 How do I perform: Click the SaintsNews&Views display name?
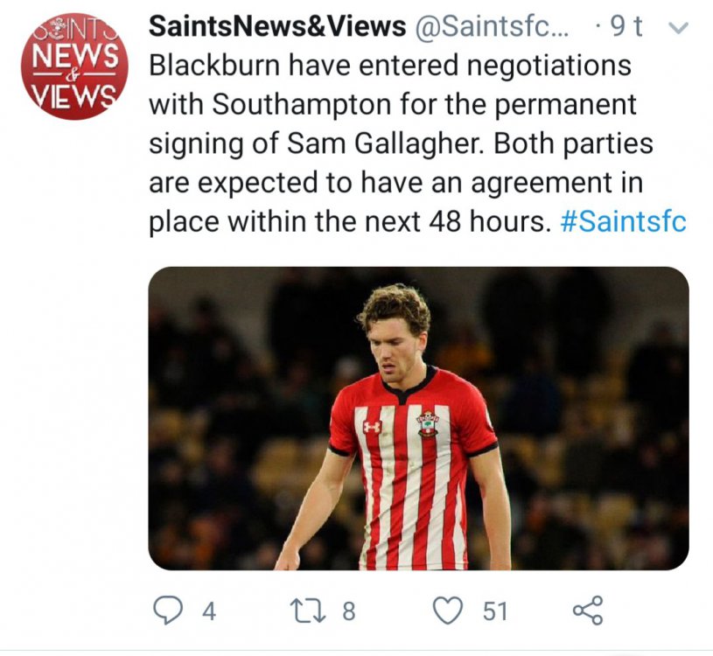coord(277,27)
